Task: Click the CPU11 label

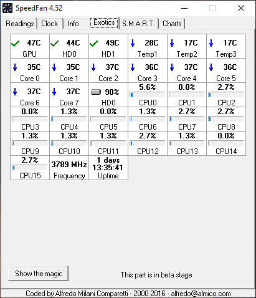Action: [x=108, y=151]
